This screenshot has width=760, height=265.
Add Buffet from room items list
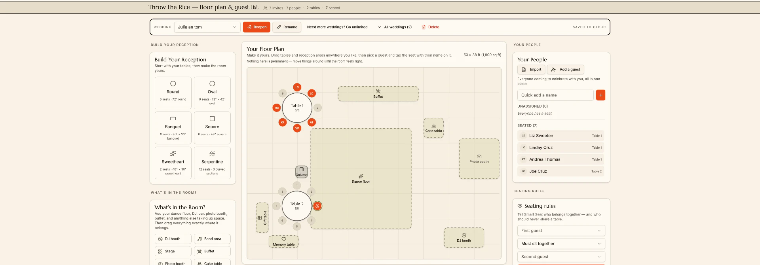212,251
